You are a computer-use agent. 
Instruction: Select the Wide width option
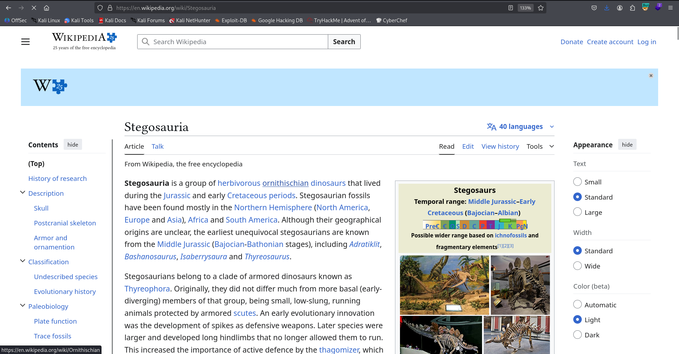[x=578, y=266]
